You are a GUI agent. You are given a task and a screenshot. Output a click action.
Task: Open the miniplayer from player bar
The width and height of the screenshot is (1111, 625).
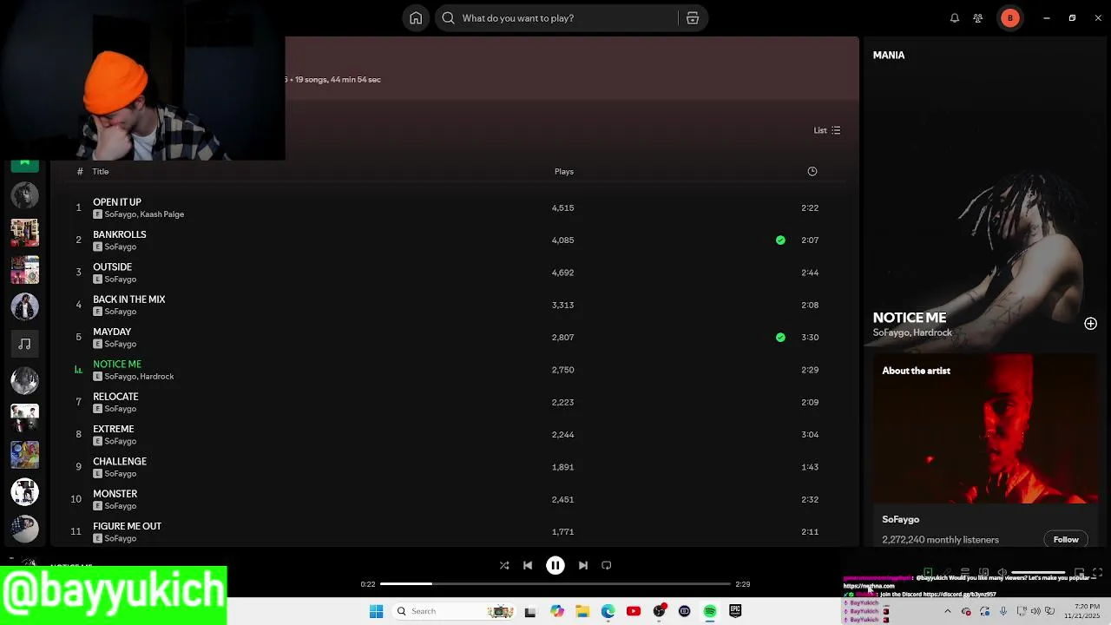coord(1079,572)
